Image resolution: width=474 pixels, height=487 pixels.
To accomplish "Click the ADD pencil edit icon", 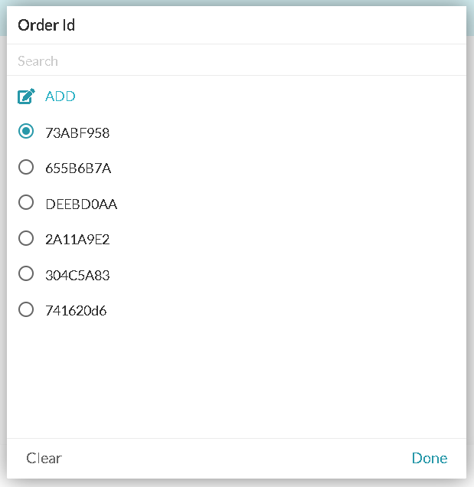I will tap(26, 96).
